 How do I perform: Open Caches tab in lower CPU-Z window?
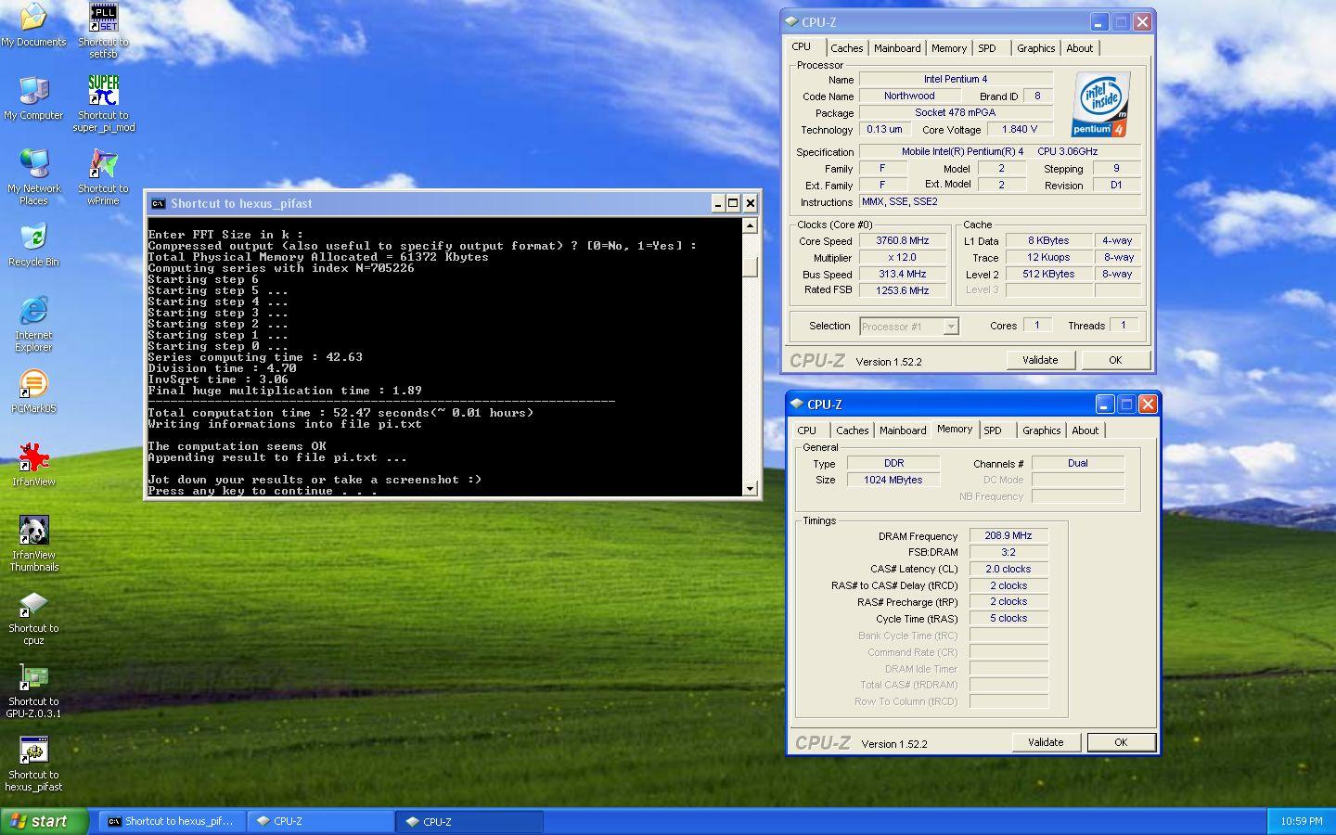[852, 430]
